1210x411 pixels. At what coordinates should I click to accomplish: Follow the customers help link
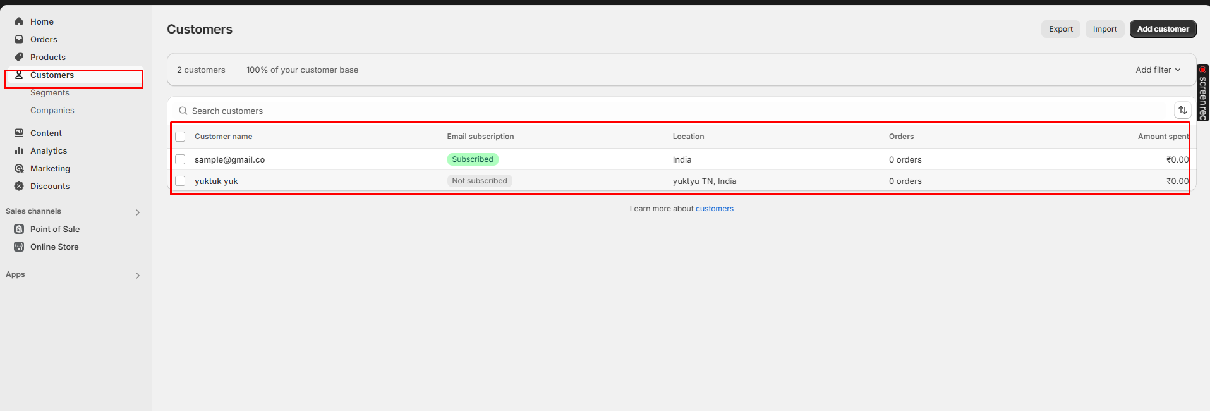point(714,209)
